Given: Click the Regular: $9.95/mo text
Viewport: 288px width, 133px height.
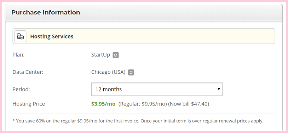Looking at the screenshot, I should [x=143, y=104].
